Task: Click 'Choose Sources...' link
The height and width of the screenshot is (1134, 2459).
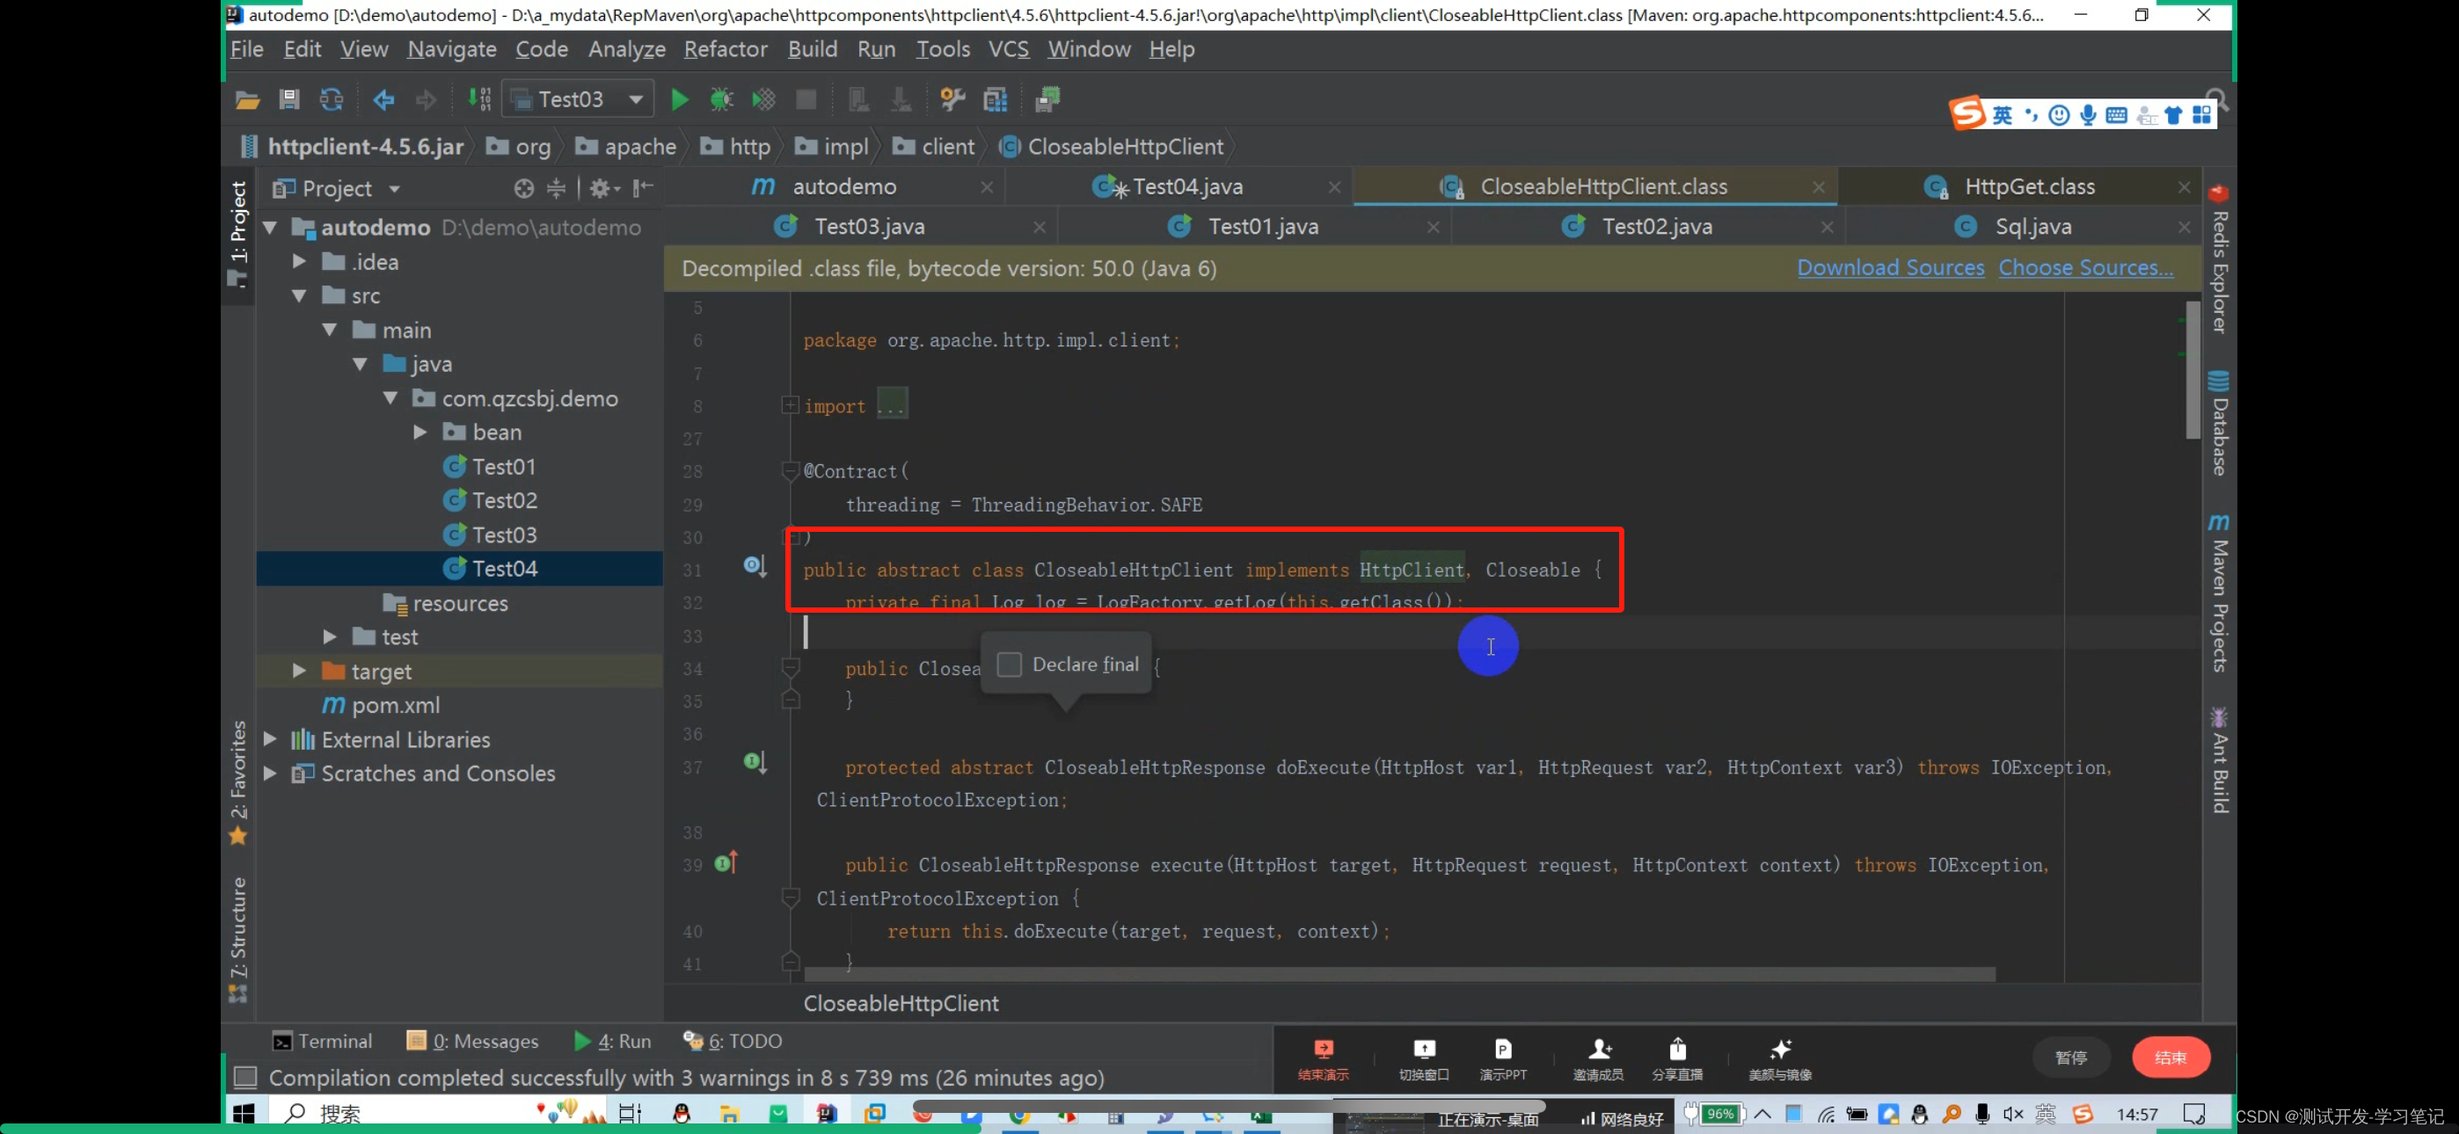Action: tap(2084, 266)
